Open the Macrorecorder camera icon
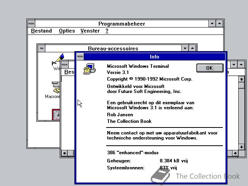Screen dimensions: 248x186 [x=56, y=87]
